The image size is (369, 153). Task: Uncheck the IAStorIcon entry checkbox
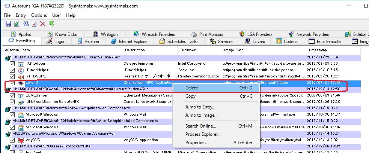click(12, 64)
